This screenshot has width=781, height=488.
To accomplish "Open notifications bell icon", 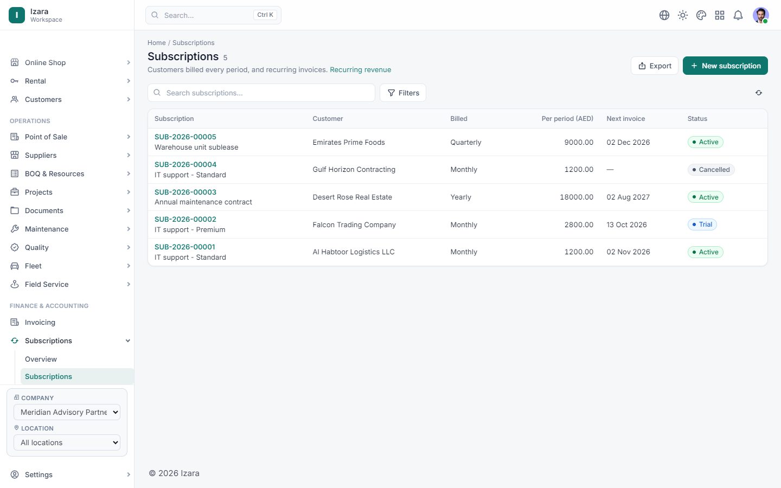I will (738, 15).
